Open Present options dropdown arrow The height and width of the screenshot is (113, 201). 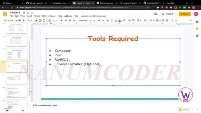click(176, 14)
